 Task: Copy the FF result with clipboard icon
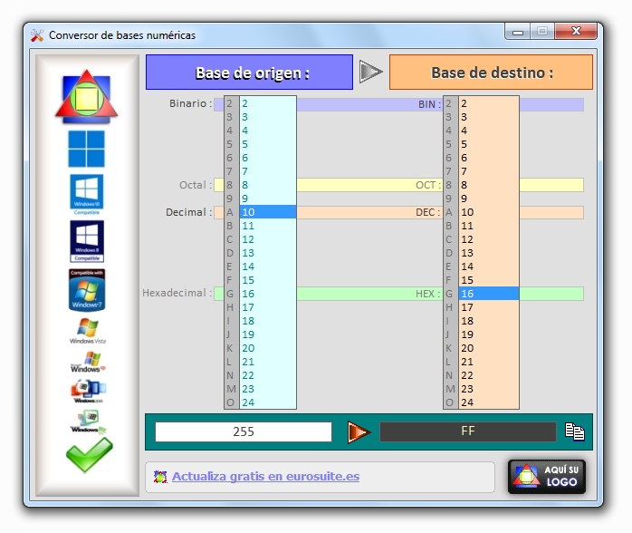pos(574,431)
